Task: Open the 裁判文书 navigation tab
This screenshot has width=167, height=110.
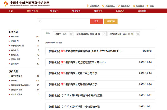Action: pyautogui.click(x=98, y=11)
